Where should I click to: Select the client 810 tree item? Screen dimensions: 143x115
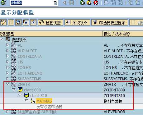(39, 96)
